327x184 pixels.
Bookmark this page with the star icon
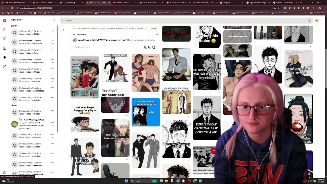279,8
